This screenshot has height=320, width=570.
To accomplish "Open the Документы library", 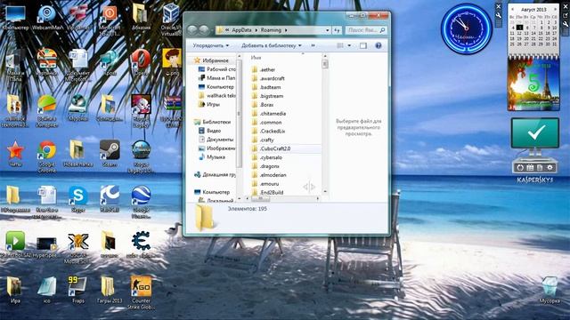I will (216, 140).
